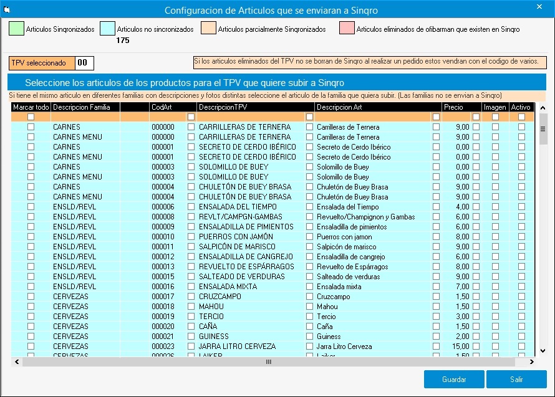555x397 pixels.
Task: Mark the REVLT/CAMPGN-GAMBAS row's first checkbox
Action: [31, 216]
